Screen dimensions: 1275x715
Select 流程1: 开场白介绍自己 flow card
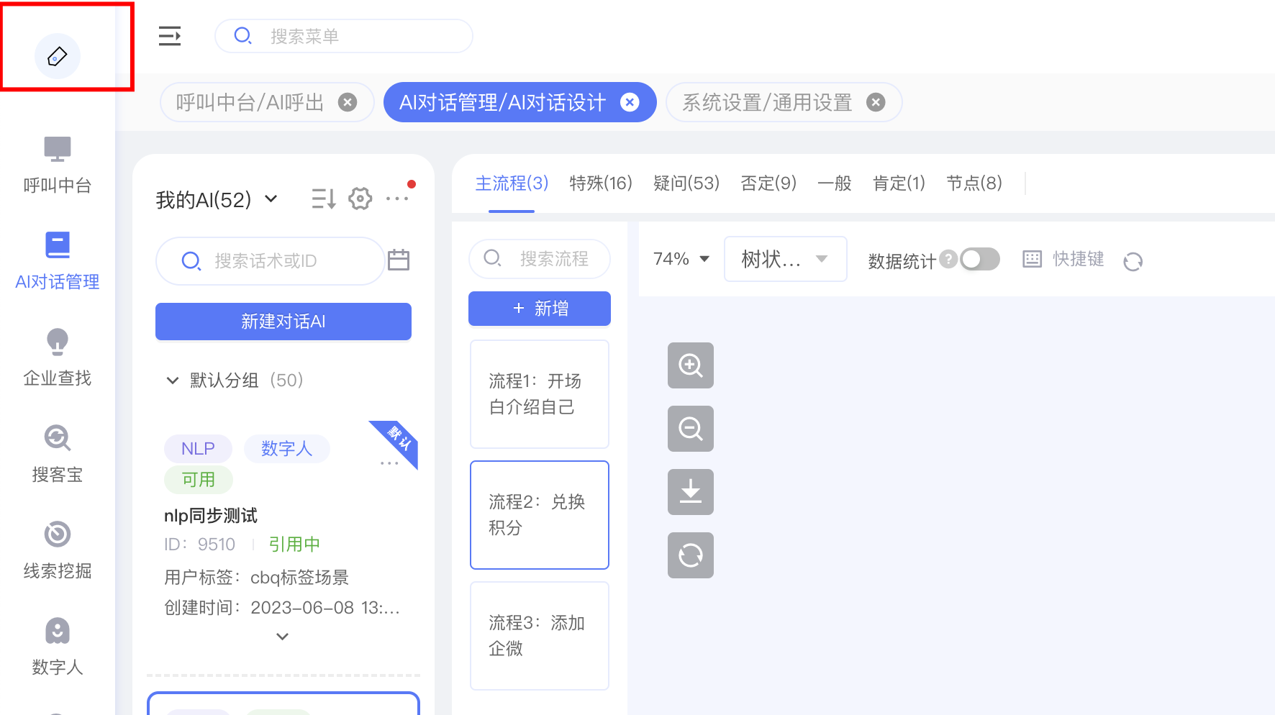coord(540,394)
